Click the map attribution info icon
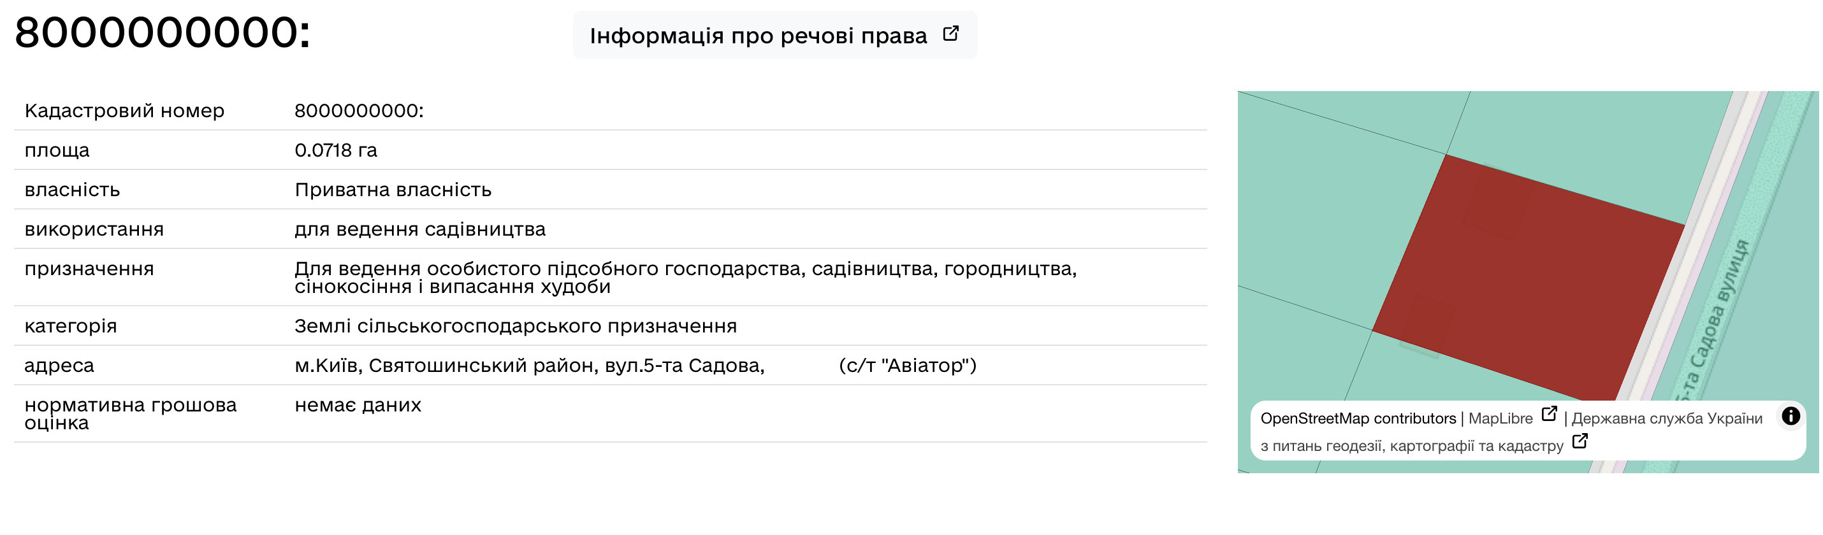This screenshot has height=535, width=1823. pos(1790,415)
